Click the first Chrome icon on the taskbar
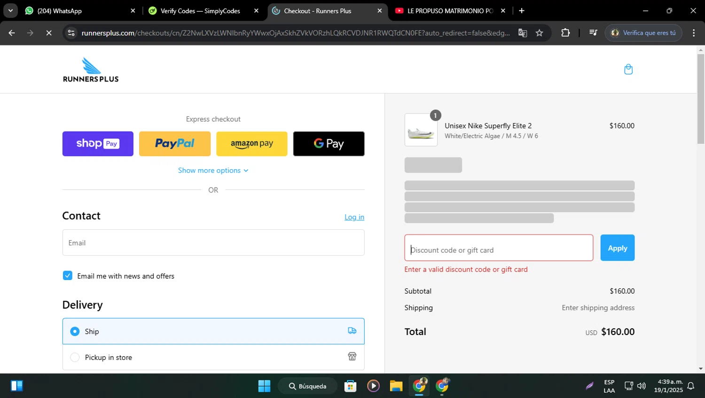 pos(419,386)
